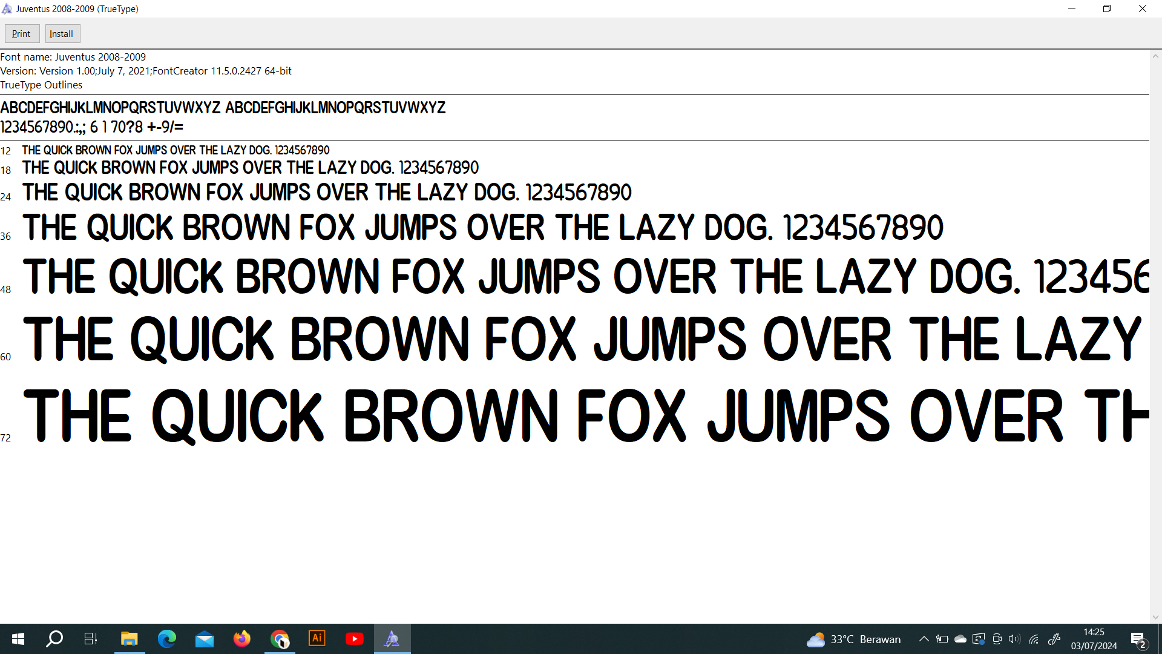Click the weather widget showing 33°C Berawan

click(853, 639)
